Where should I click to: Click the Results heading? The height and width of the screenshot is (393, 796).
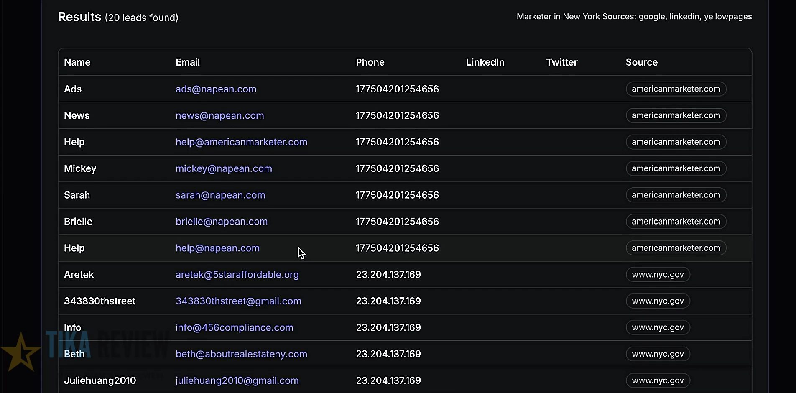click(79, 17)
